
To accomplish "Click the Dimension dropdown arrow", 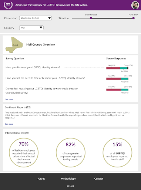I will click(x=50, y=18).
